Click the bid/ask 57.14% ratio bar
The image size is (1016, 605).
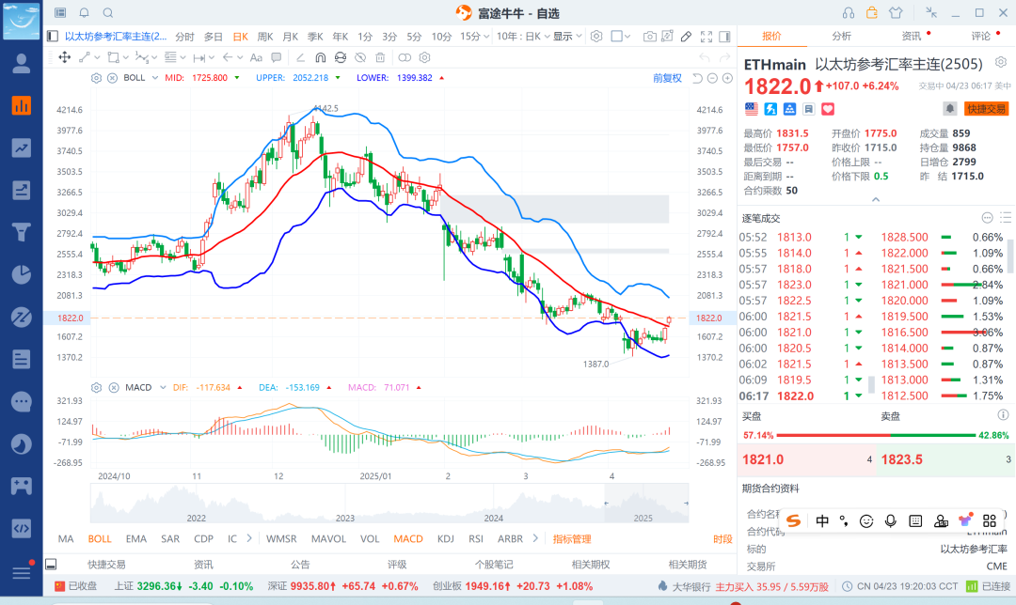pos(876,435)
